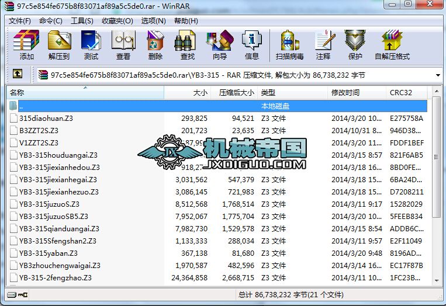Viewport: 446px width, 306px height.
Task: Click scrollbar down arrow of file list
Action: [x=437, y=281]
